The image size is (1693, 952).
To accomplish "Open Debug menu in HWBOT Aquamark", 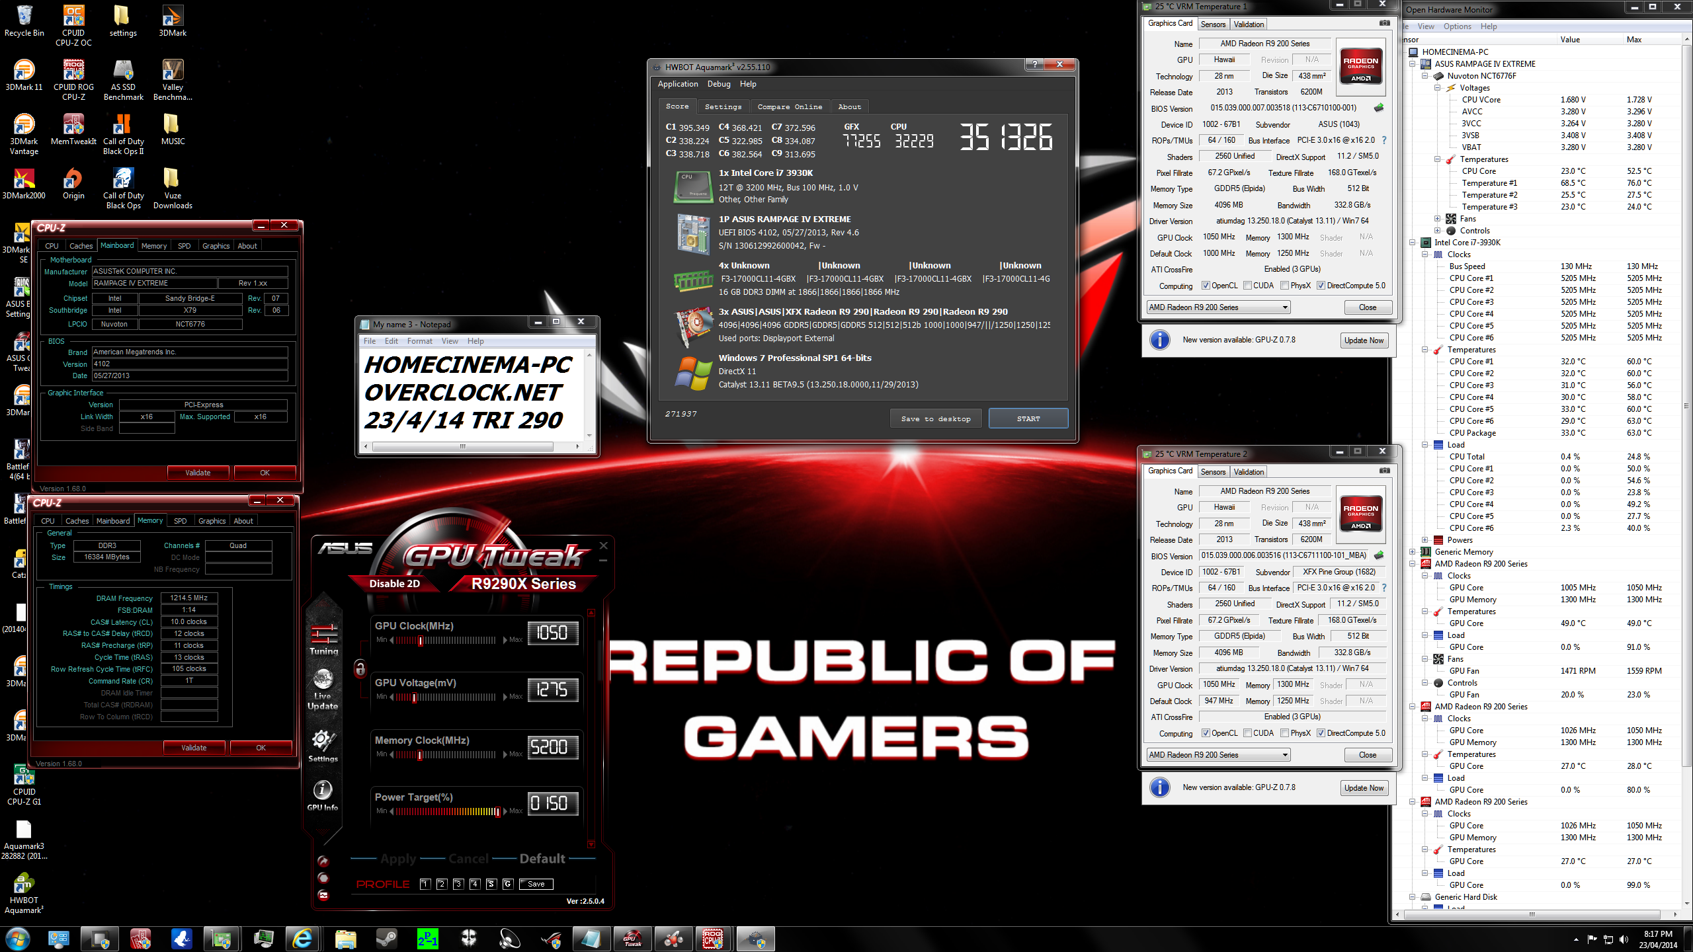I will point(719,84).
